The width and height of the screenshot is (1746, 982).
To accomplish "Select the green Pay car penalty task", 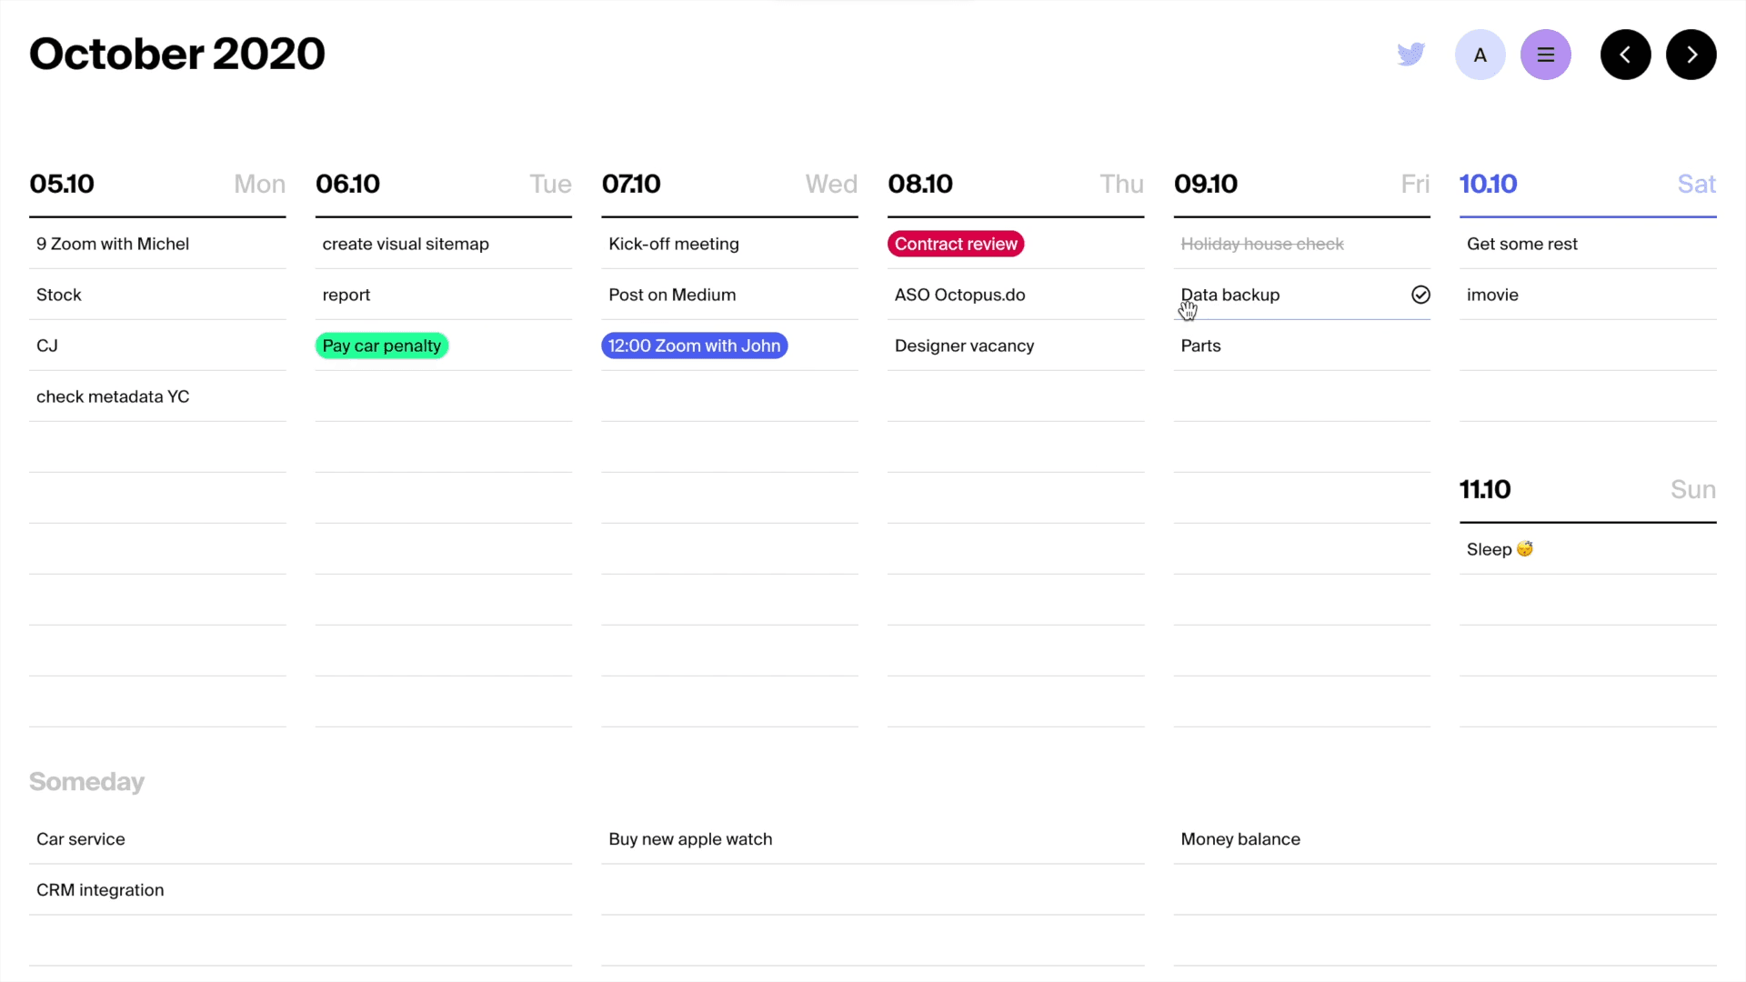I will tap(381, 346).
